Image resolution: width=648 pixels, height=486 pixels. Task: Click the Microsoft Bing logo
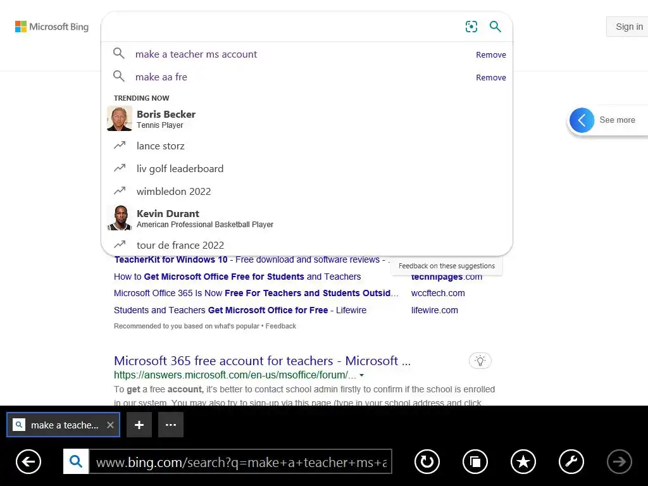[52, 27]
